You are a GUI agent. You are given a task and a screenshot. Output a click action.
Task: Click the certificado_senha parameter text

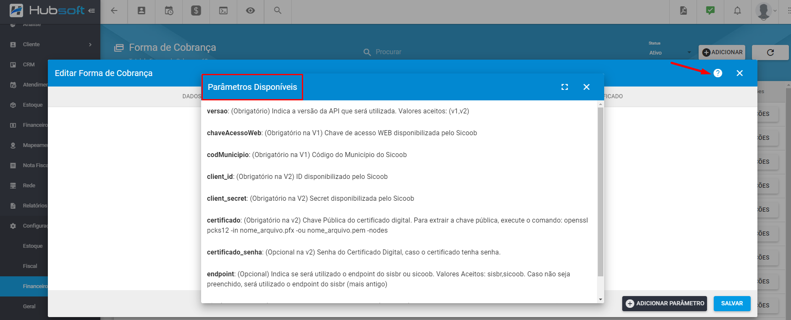click(354, 252)
